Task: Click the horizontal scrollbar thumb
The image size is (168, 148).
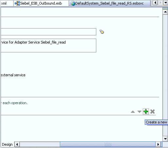Action: tap(108, 144)
